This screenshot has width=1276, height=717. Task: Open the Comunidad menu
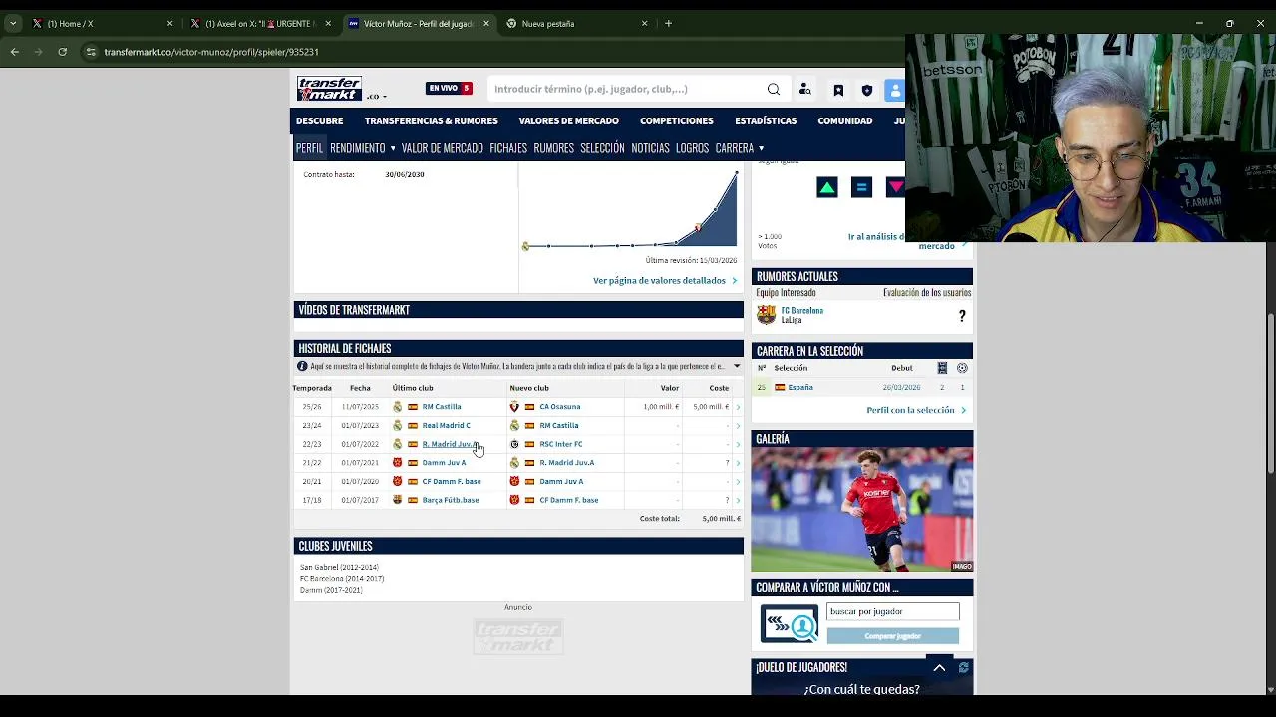tap(845, 120)
